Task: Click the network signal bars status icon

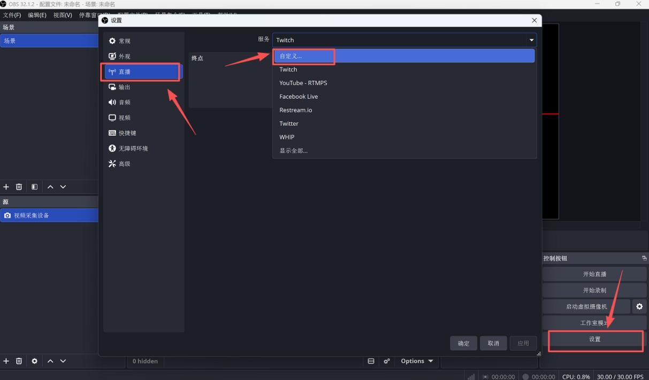Action: tap(471, 377)
